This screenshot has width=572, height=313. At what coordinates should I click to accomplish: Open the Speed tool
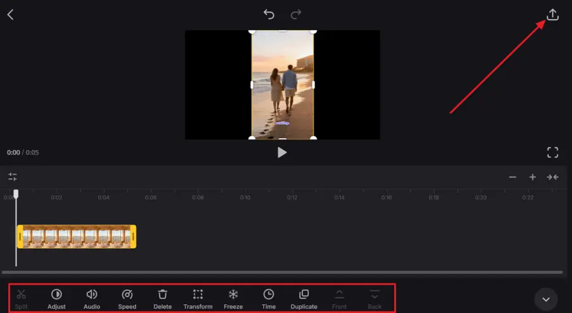(127, 299)
